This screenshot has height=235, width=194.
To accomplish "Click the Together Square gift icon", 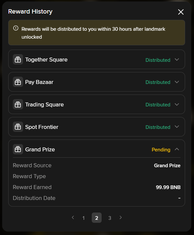I will 18,59.
